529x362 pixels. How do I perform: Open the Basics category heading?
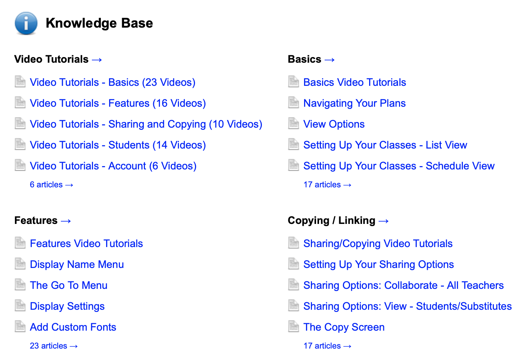[x=304, y=59]
